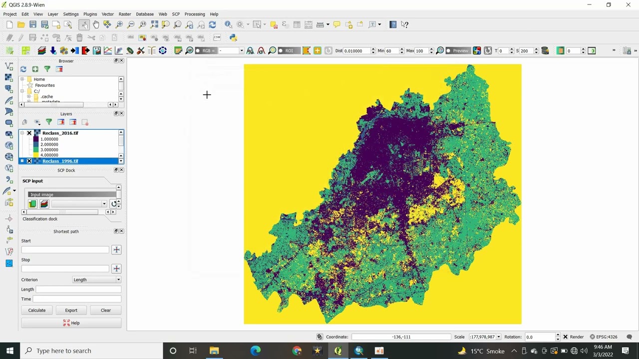Open the SCP menu
Screen dimensions: 639x359
[x=176, y=14]
